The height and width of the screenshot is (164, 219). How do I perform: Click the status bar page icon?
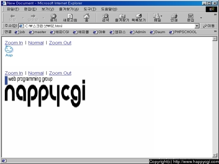(4, 161)
